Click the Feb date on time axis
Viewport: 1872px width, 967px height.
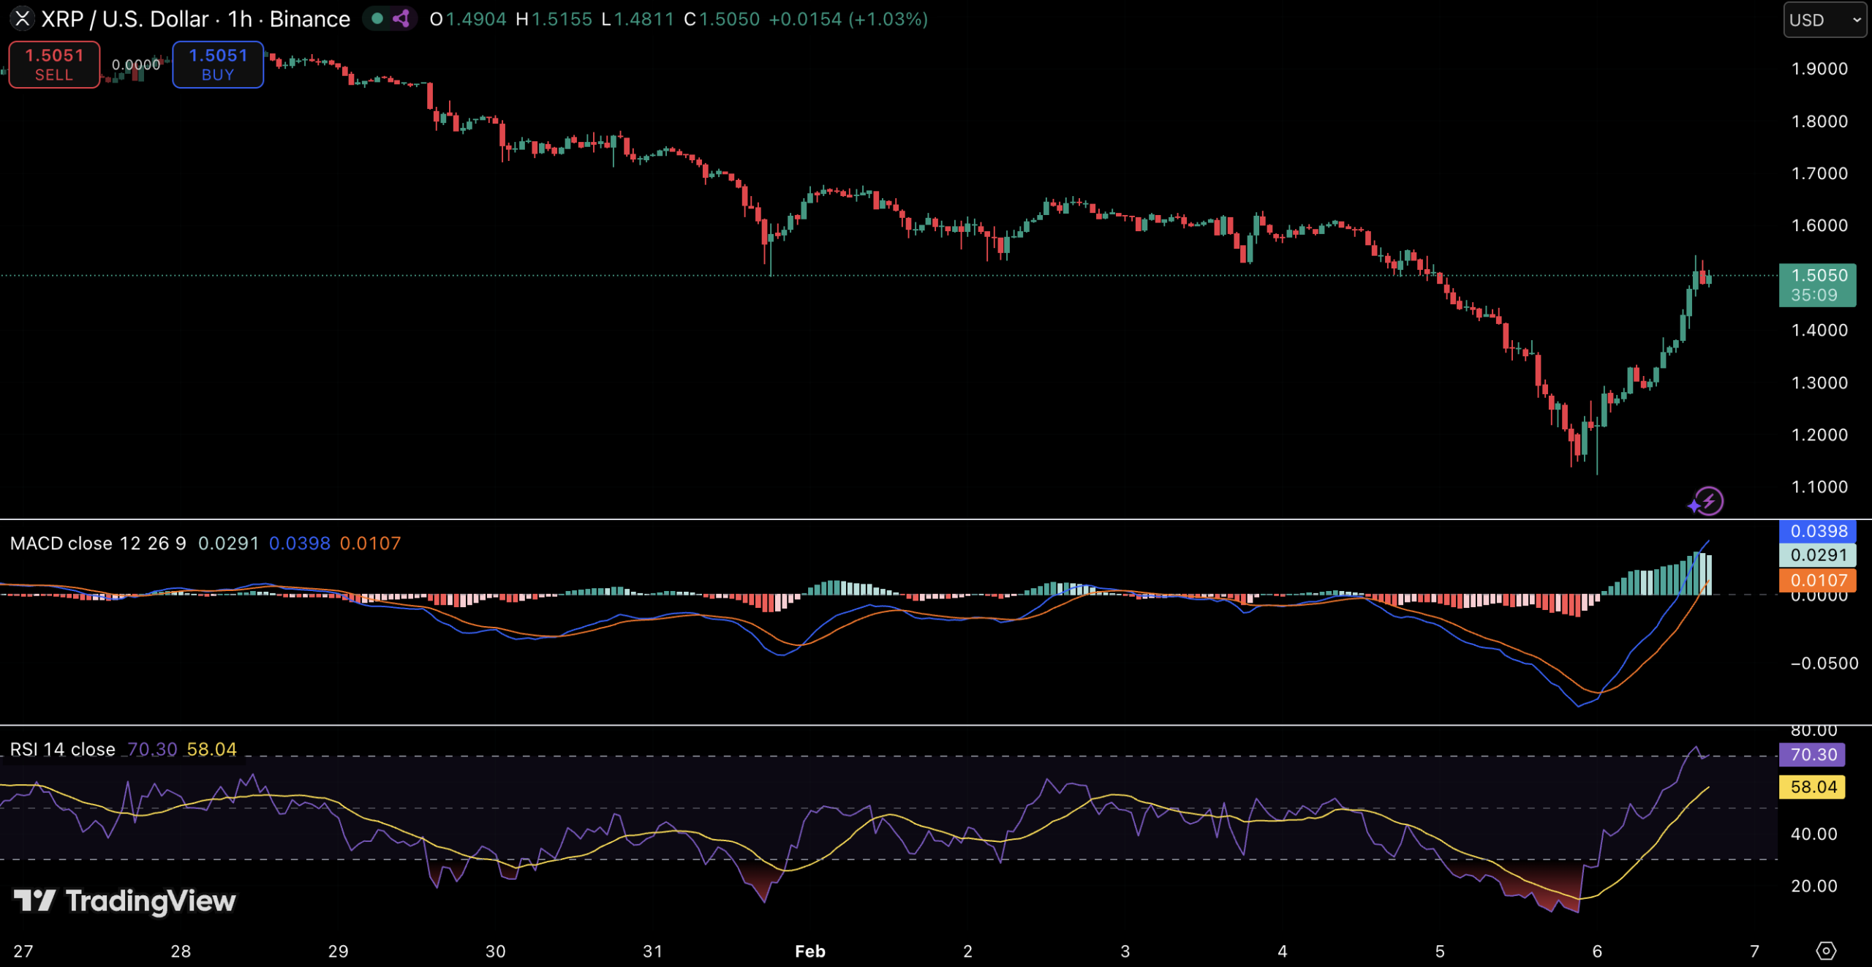tap(810, 951)
